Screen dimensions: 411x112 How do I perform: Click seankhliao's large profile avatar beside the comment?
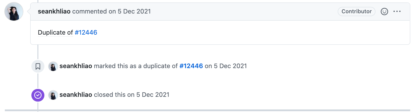point(14,12)
